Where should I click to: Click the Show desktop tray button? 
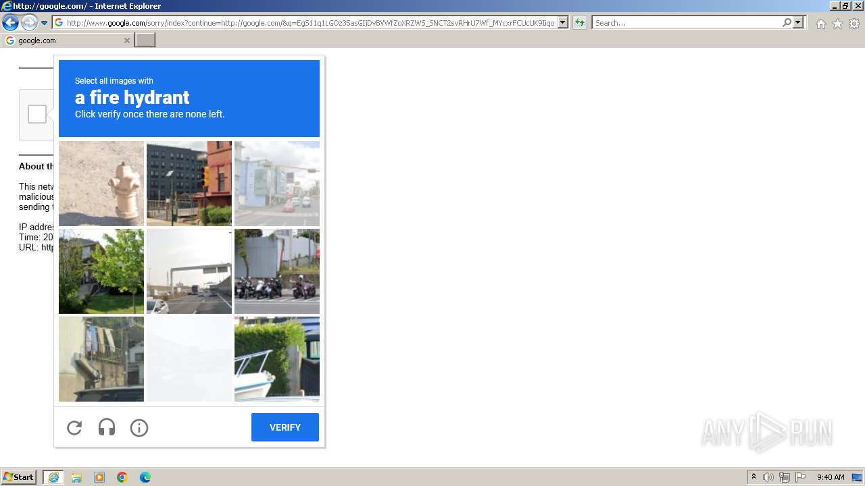tap(857, 477)
